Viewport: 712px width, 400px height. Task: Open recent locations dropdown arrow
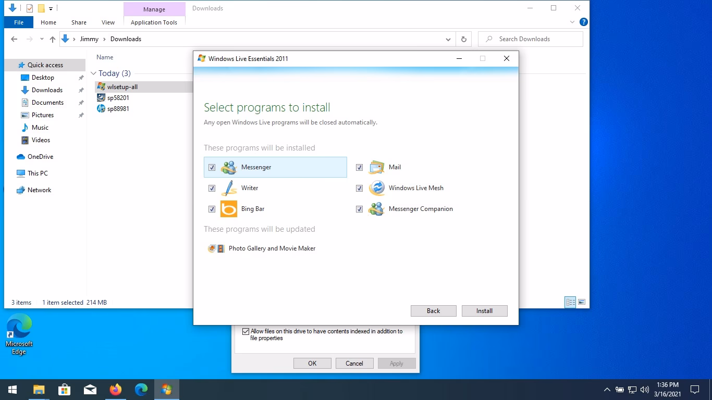(42, 39)
